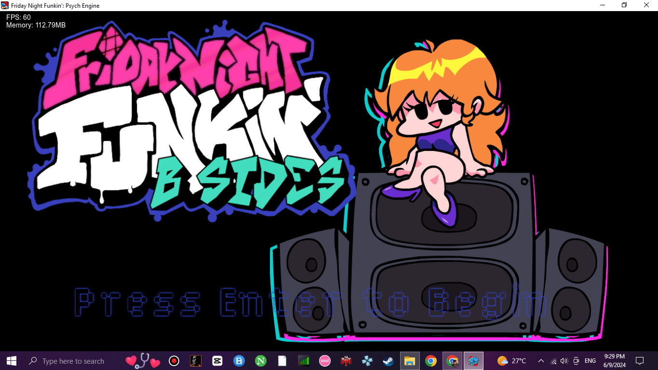Open the portrait-face game icon in taskbar
The height and width of the screenshot is (370, 658).
coord(195,361)
